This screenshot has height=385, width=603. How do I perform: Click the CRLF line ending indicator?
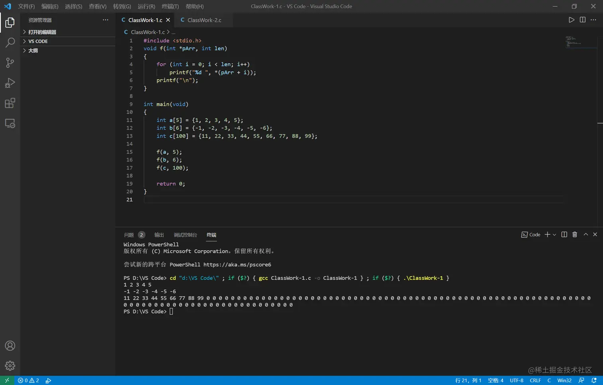[x=535, y=381]
